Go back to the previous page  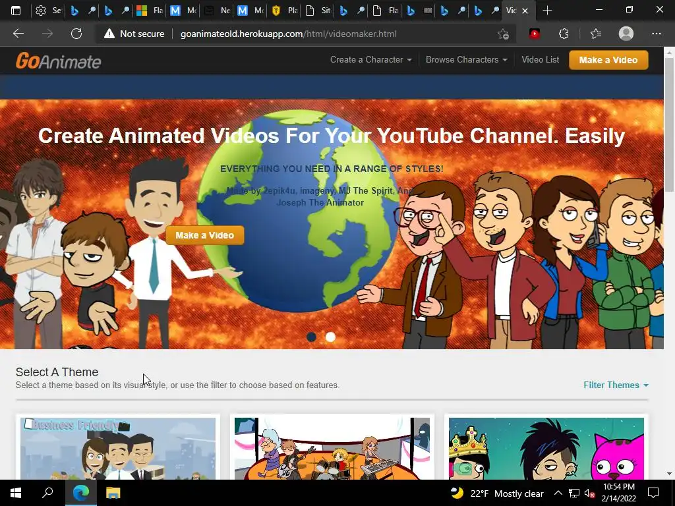18,34
